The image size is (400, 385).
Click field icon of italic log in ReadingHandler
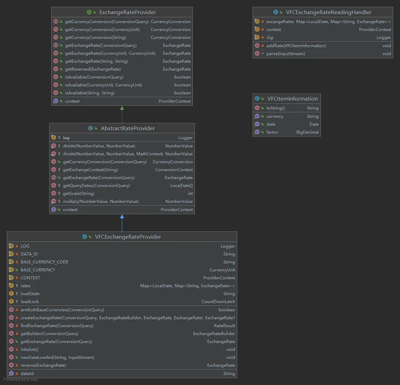tap(257, 37)
